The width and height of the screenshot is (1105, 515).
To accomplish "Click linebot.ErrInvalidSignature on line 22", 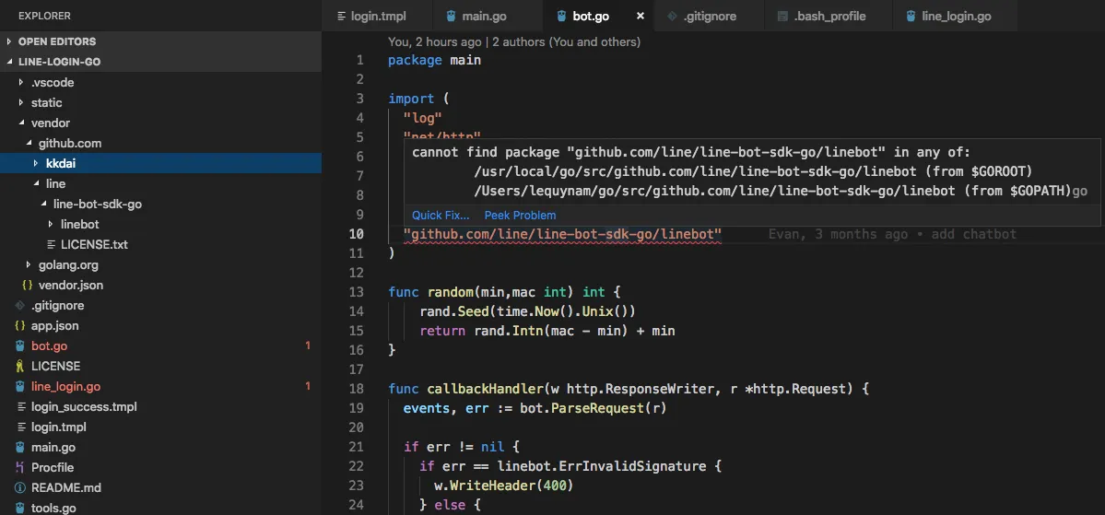I will [x=602, y=466].
